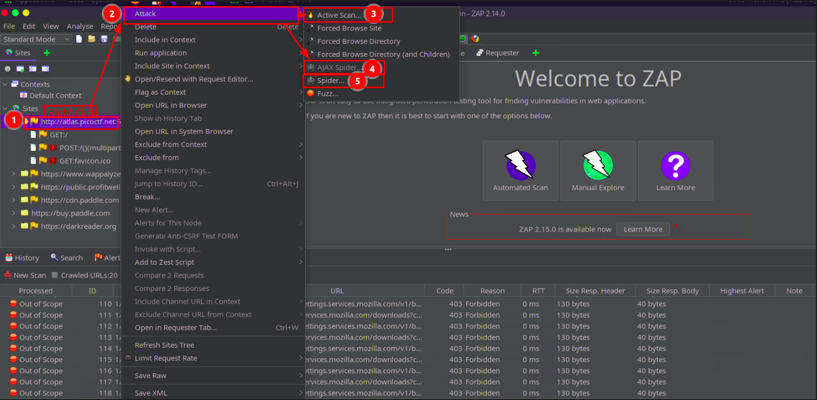
Task: Click the Export Context icon
Action: 46,69
